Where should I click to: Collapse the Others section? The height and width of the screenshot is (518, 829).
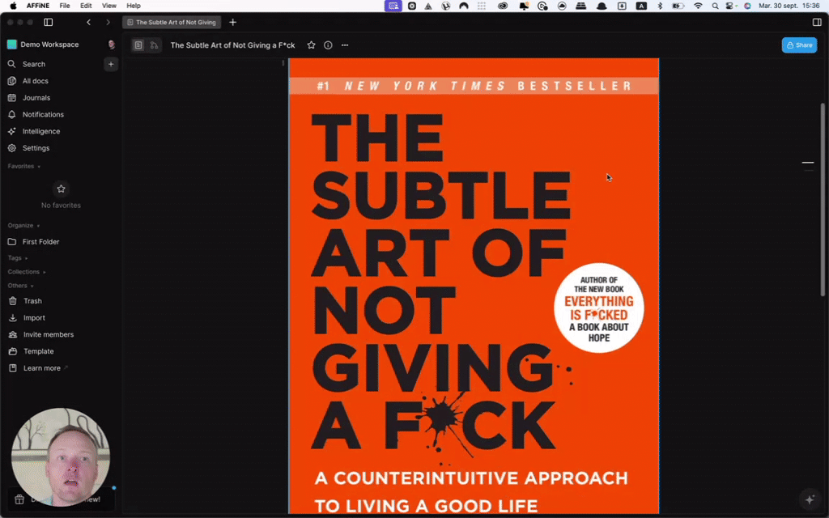[x=20, y=286]
